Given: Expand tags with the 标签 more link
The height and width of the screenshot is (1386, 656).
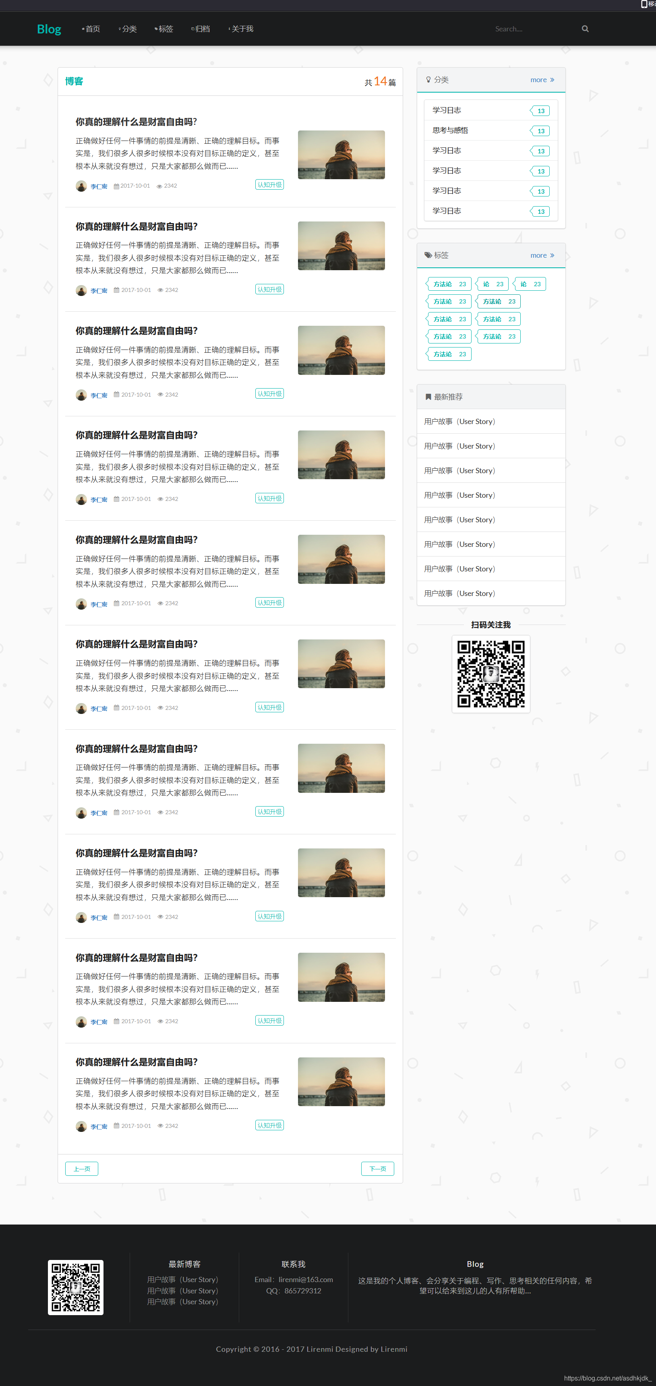Looking at the screenshot, I should (542, 255).
